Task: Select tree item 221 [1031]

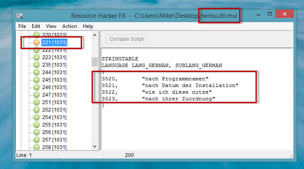Action: pyautogui.click(x=54, y=42)
